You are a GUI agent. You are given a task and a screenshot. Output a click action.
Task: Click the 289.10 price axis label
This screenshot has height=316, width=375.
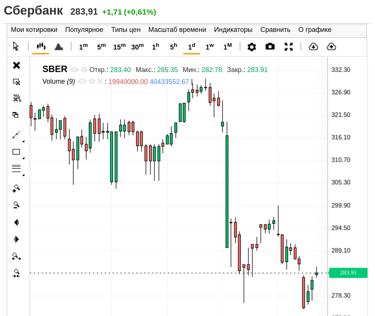click(x=340, y=250)
